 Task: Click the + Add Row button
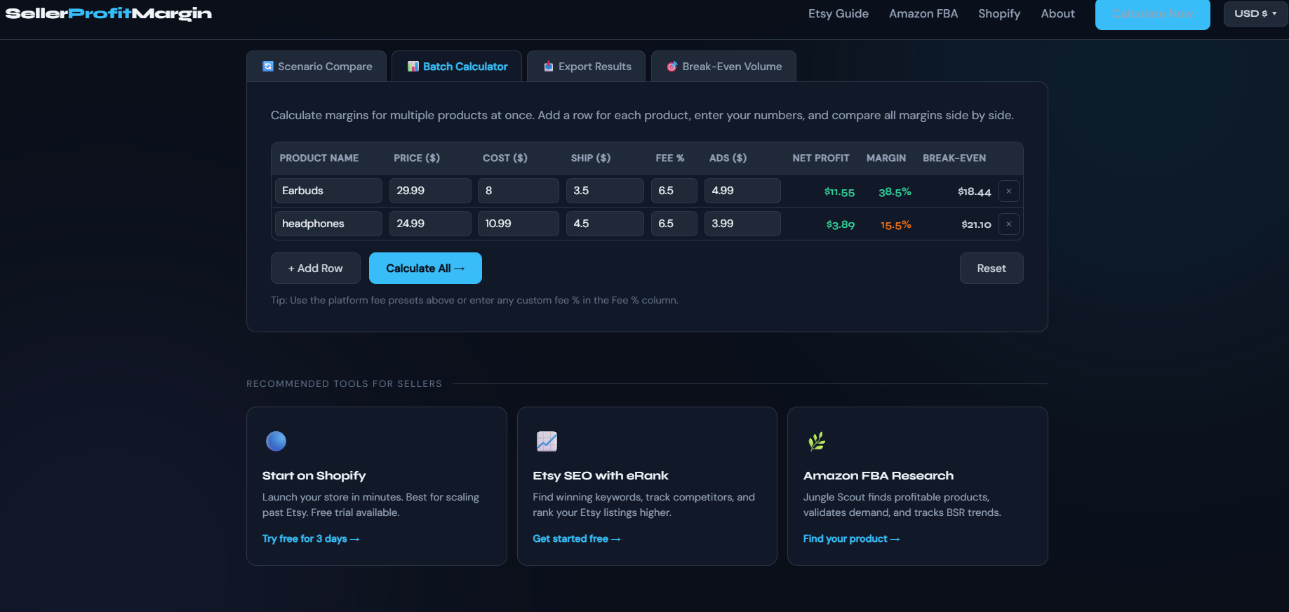(x=316, y=268)
